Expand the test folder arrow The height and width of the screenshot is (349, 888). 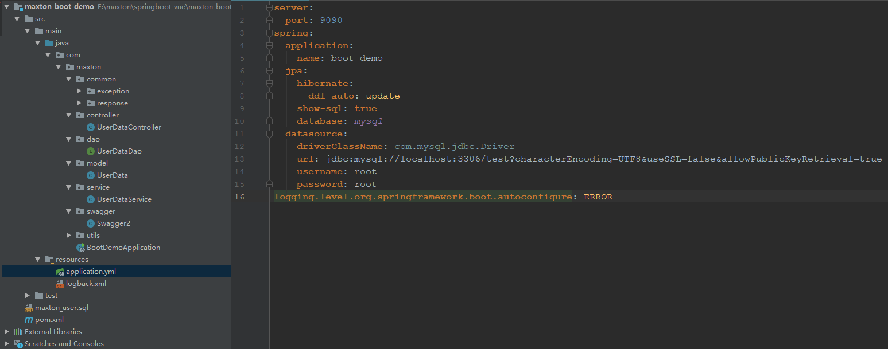click(27, 296)
